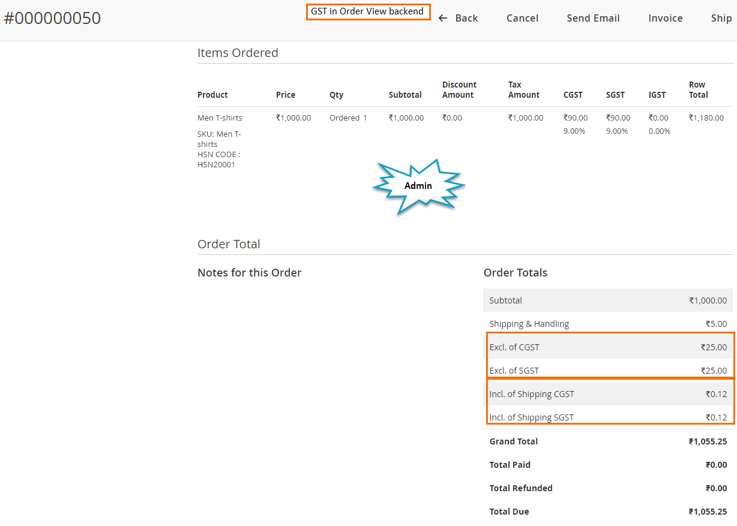Click Send Email in the top bar
Screen dimensions: 737x526
click(593, 18)
